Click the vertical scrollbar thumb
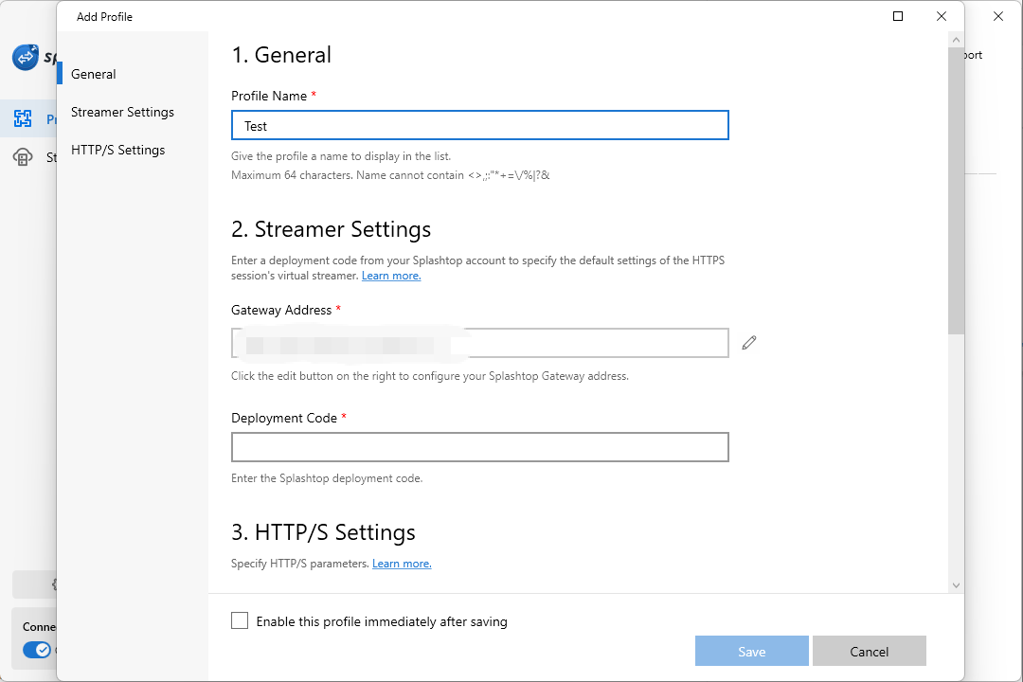 point(956,190)
